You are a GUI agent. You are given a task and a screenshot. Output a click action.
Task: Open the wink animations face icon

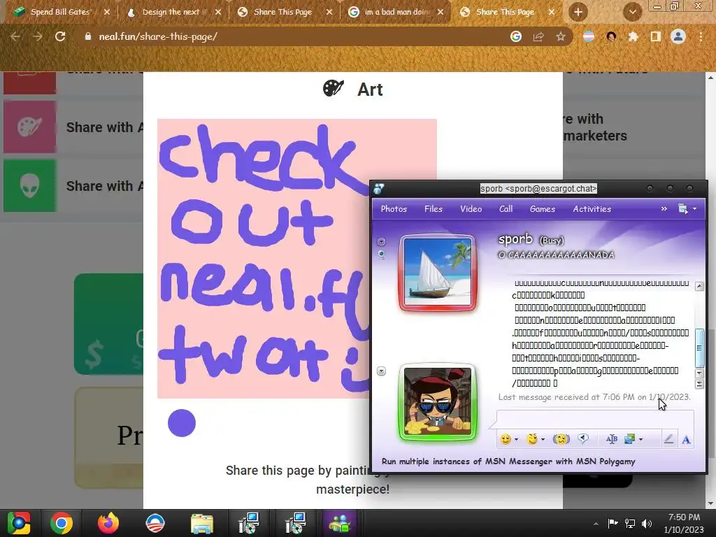532,439
